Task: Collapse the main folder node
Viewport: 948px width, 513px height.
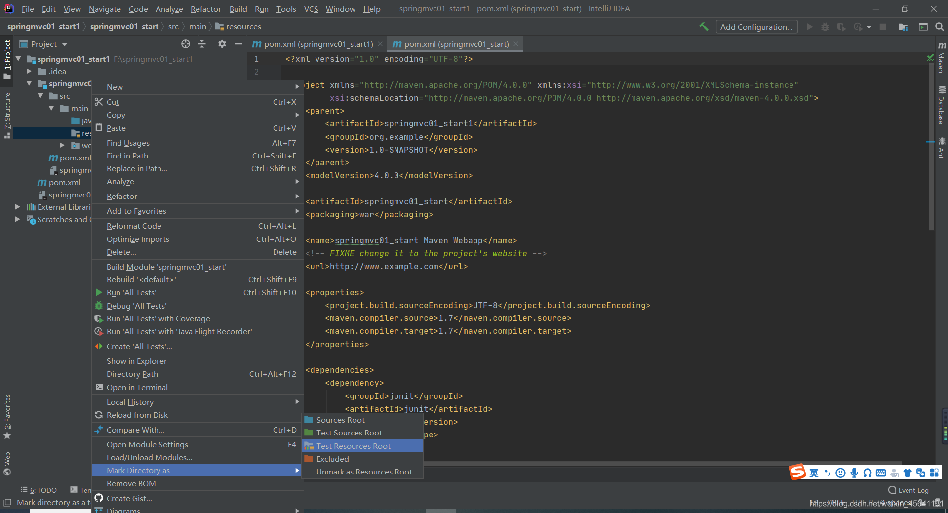Action: click(51, 108)
